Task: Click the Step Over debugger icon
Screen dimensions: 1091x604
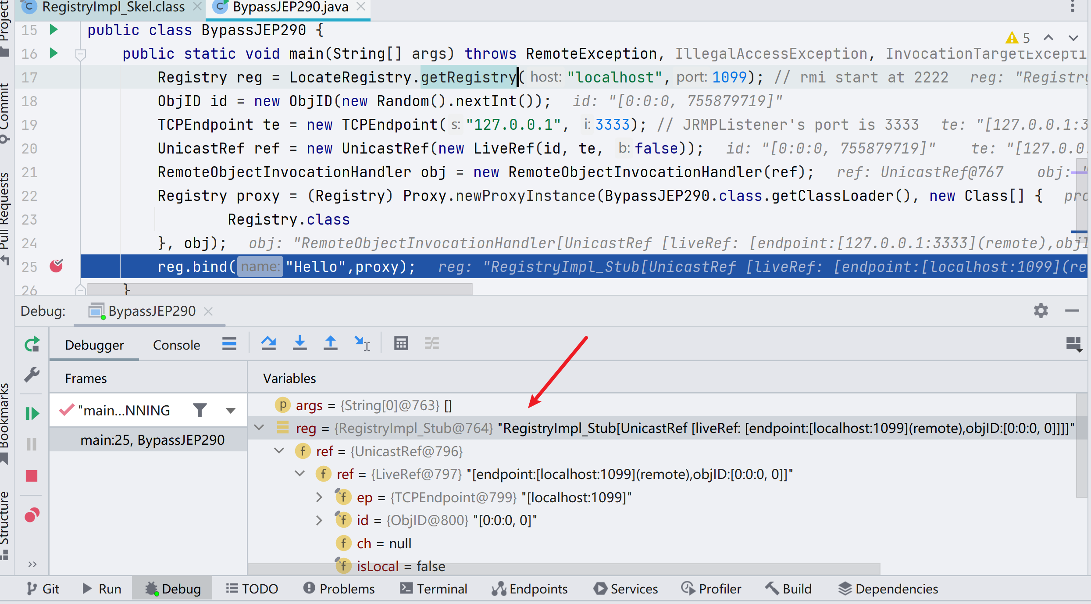Action: tap(268, 343)
